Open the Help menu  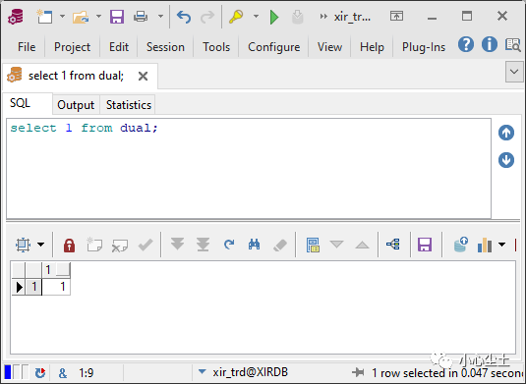click(372, 47)
